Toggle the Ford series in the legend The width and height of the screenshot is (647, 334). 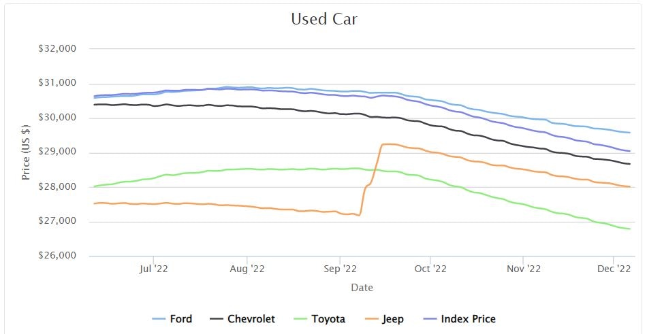pyautogui.click(x=180, y=319)
